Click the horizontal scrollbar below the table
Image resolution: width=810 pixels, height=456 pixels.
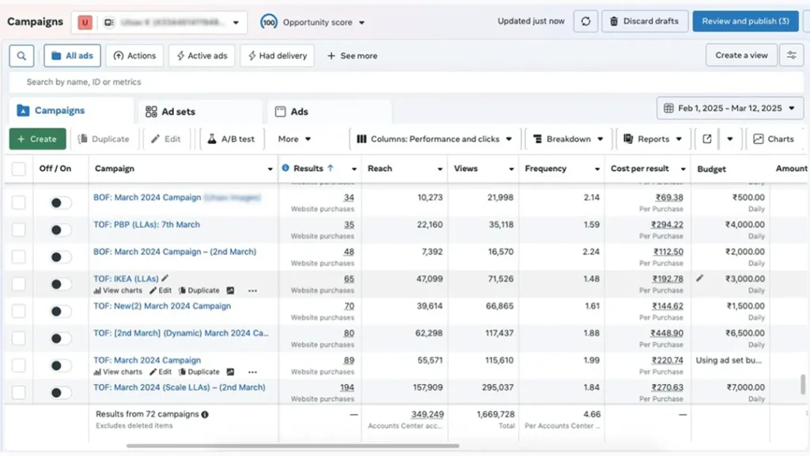pyautogui.click(x=293, y=446)
